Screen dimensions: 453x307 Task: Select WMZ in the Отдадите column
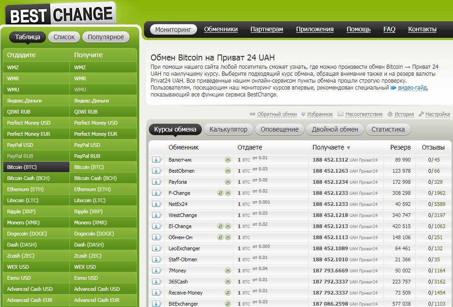[36, 67]
